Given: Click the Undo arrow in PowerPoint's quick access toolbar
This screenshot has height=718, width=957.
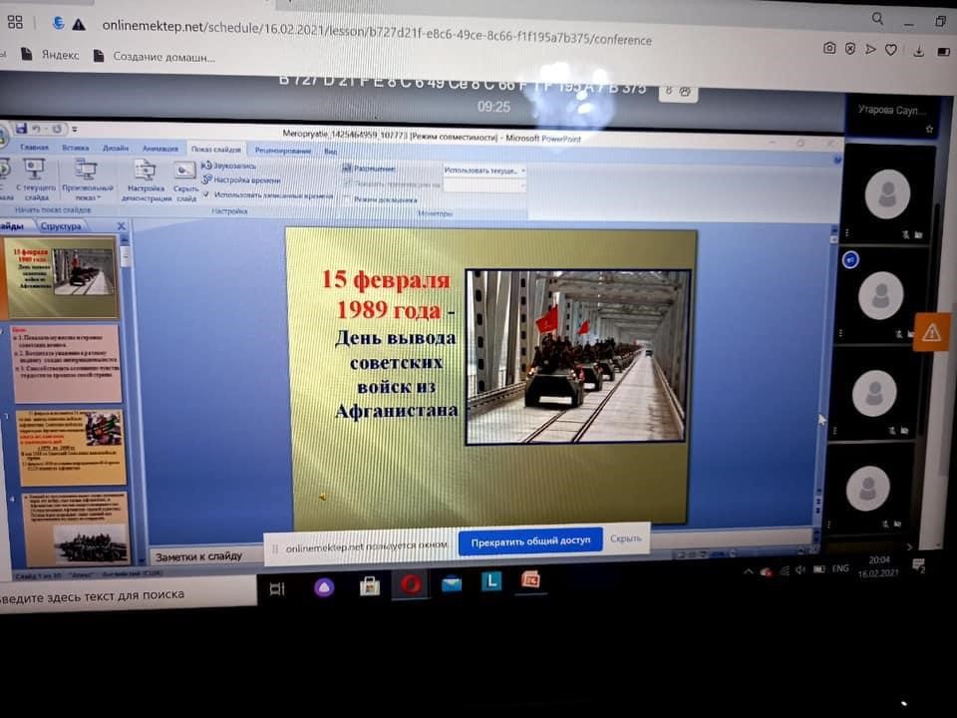Looking at the screenshot, I should pos(37,129).
